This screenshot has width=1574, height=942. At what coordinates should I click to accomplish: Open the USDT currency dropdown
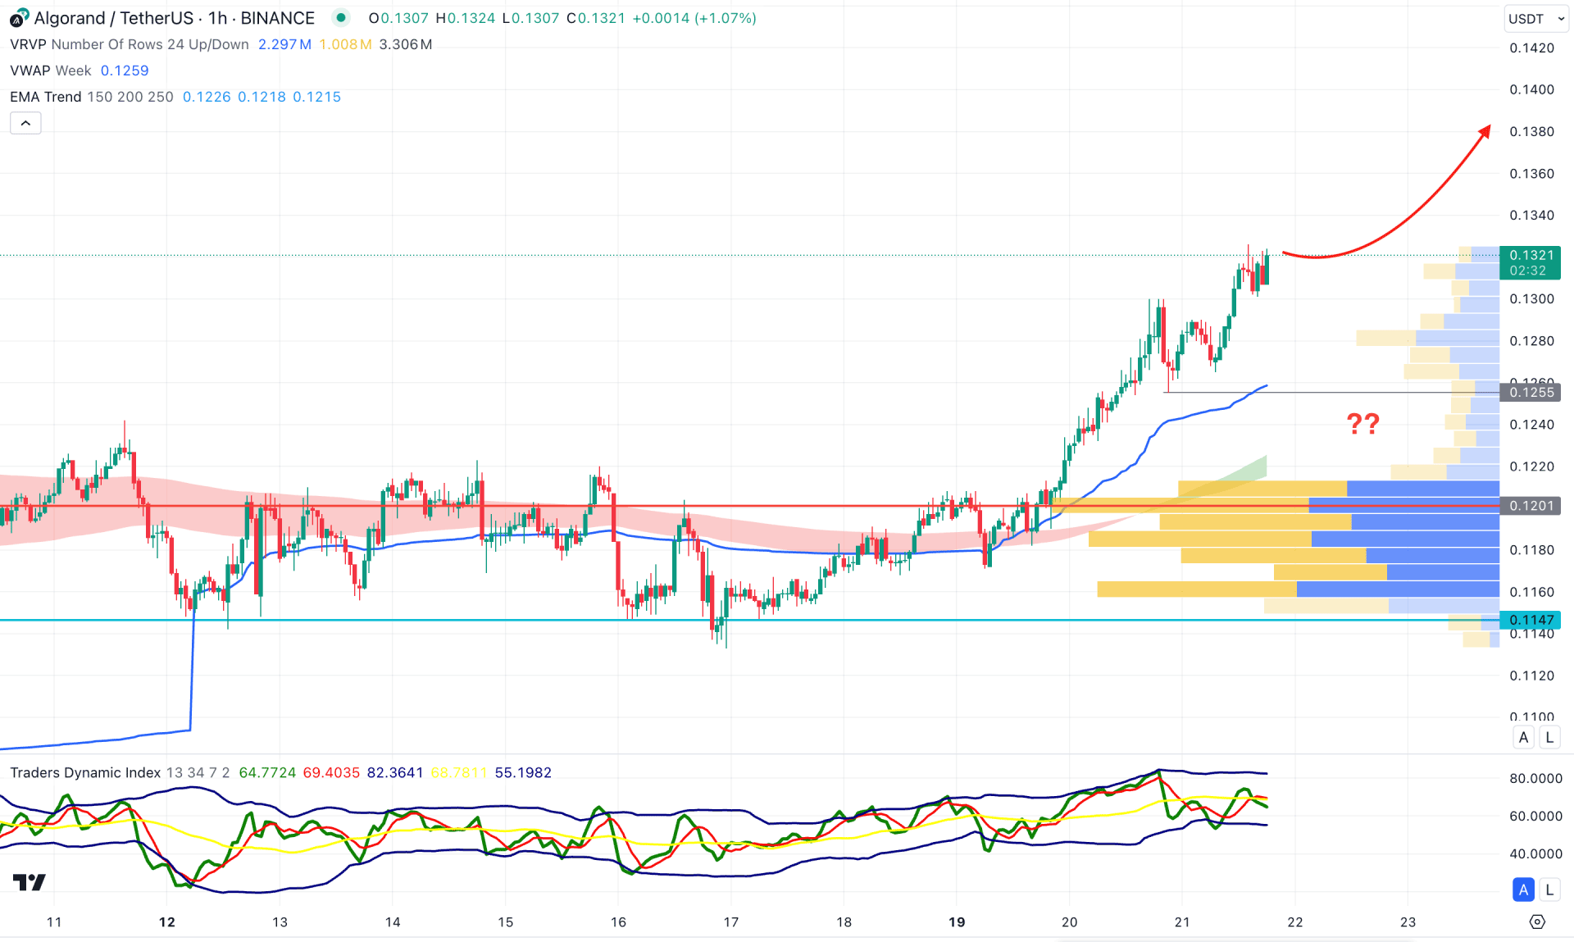[x=1536, y=19]
